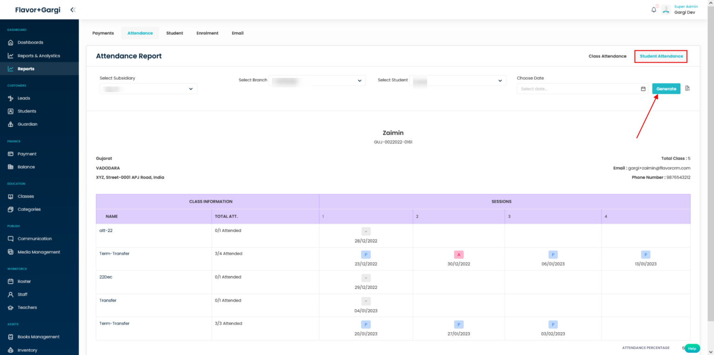Open the calendar icon in date field
The height and width of the screenshot is (355, 714).
[643, 89]
